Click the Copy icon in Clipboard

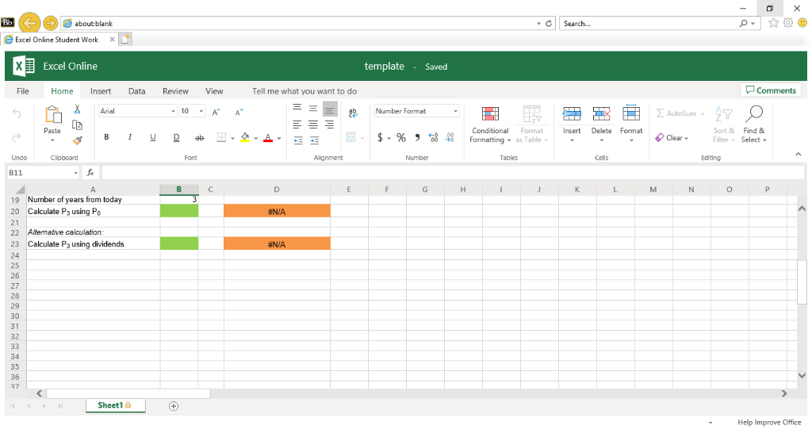pyautogui.click(x=77, y=125)
